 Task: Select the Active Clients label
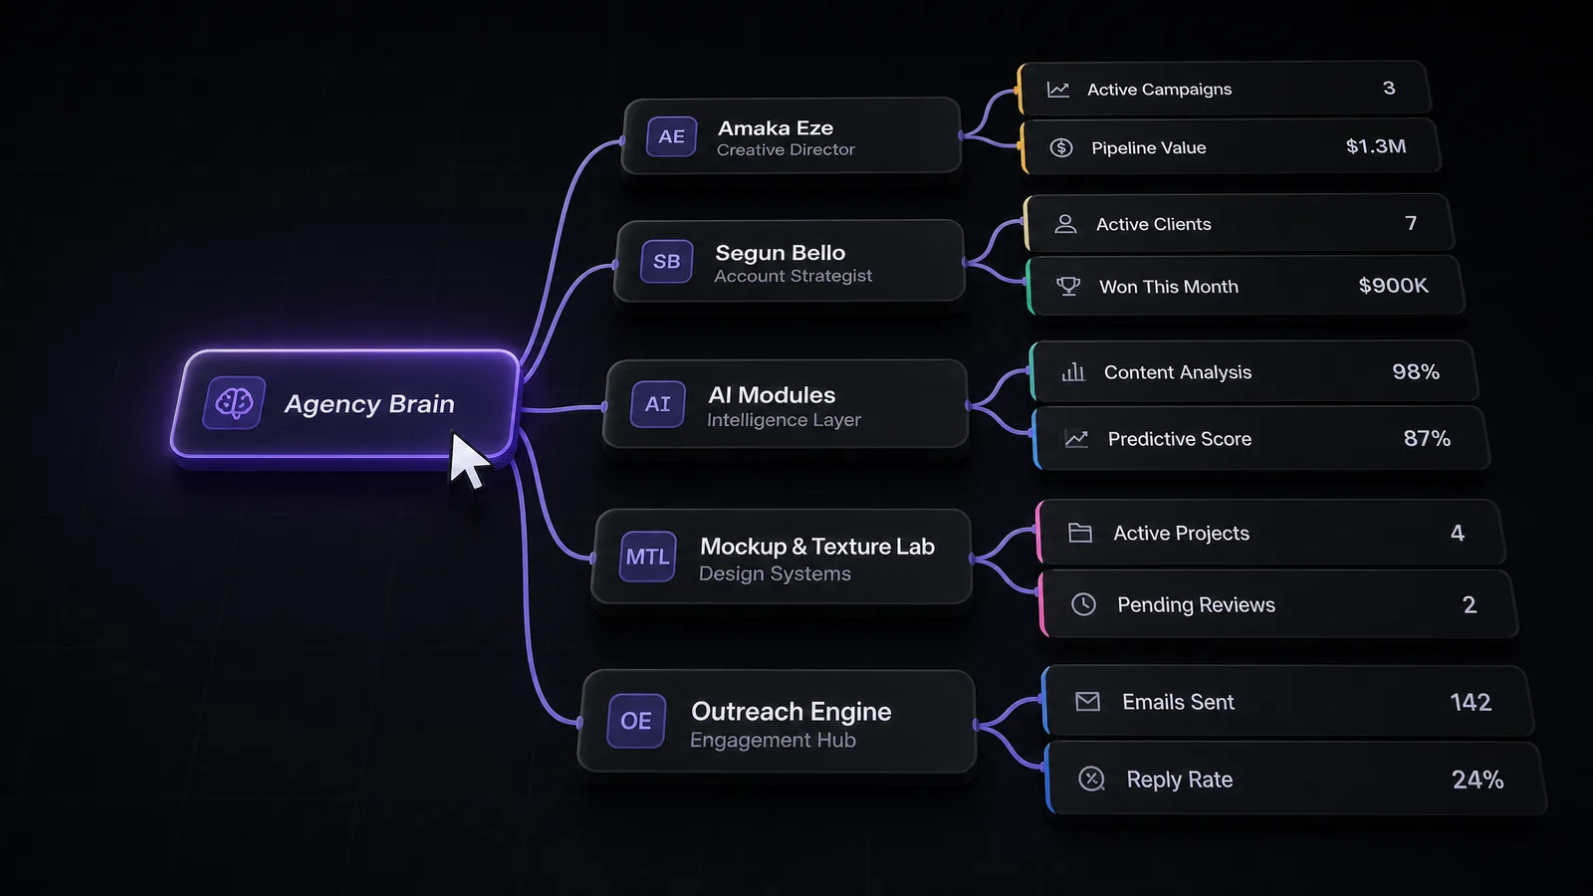pos(1154,224)
